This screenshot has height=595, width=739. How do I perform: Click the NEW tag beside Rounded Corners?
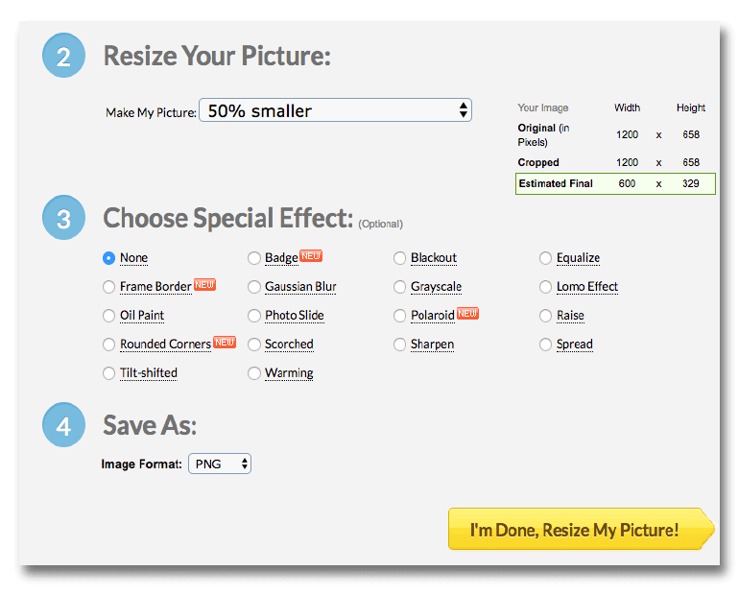click(x=224, y=342)
